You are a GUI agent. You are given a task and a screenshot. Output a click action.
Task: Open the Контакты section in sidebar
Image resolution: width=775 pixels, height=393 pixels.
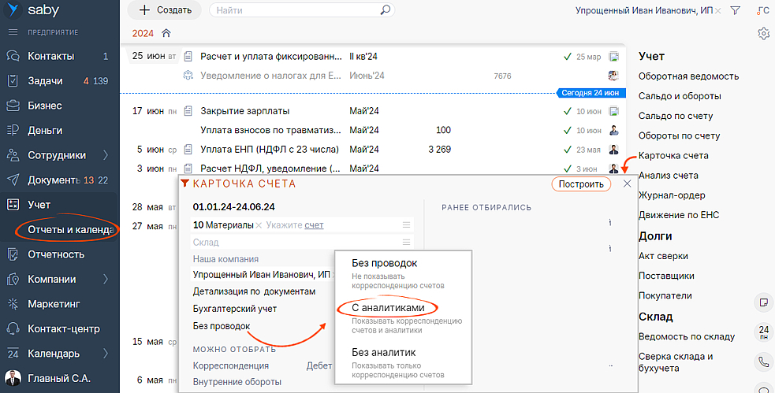click(51, 56)
